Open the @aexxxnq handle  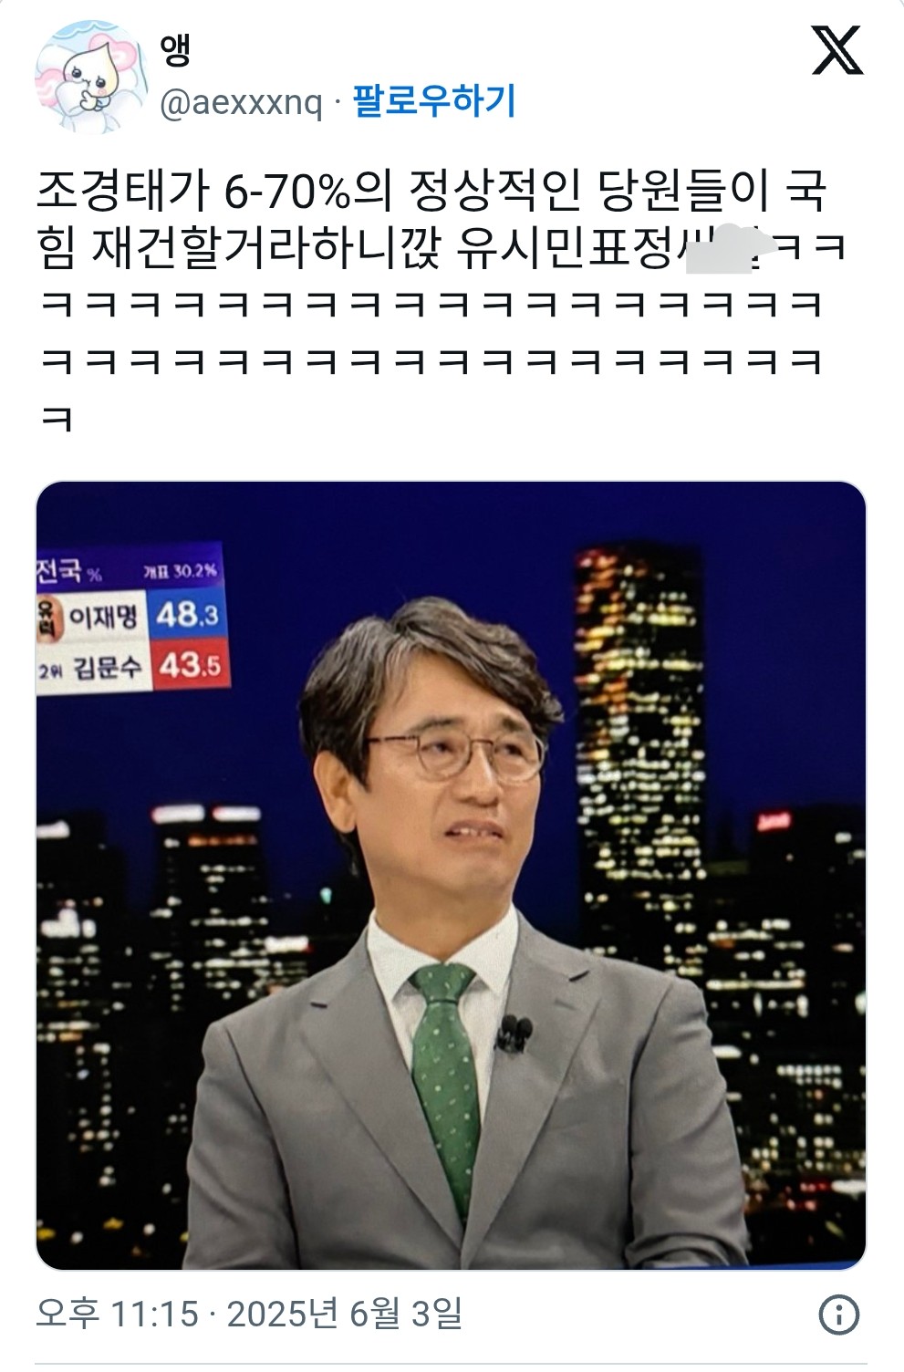(x=241, y=103)
